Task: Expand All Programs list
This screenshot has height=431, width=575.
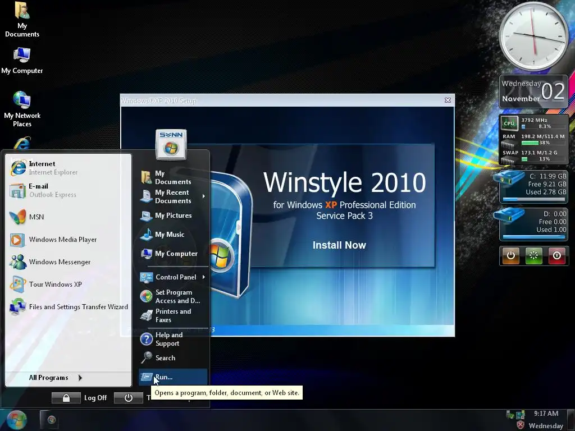Action: coord(56,378)
